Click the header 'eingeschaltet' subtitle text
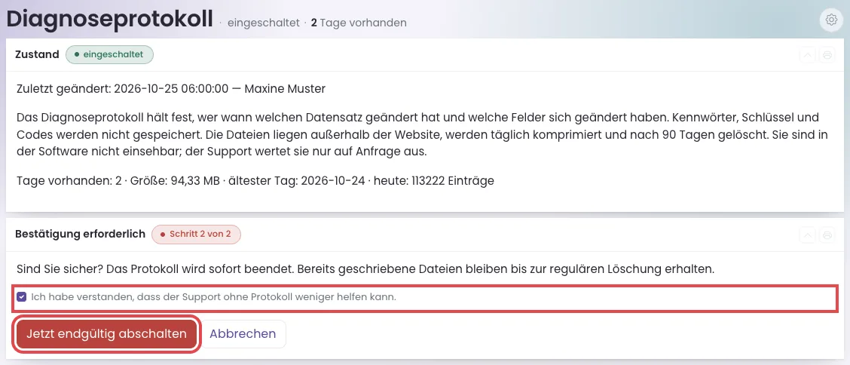The height and width of the screenshot is (365, 850). coord(264,23)
